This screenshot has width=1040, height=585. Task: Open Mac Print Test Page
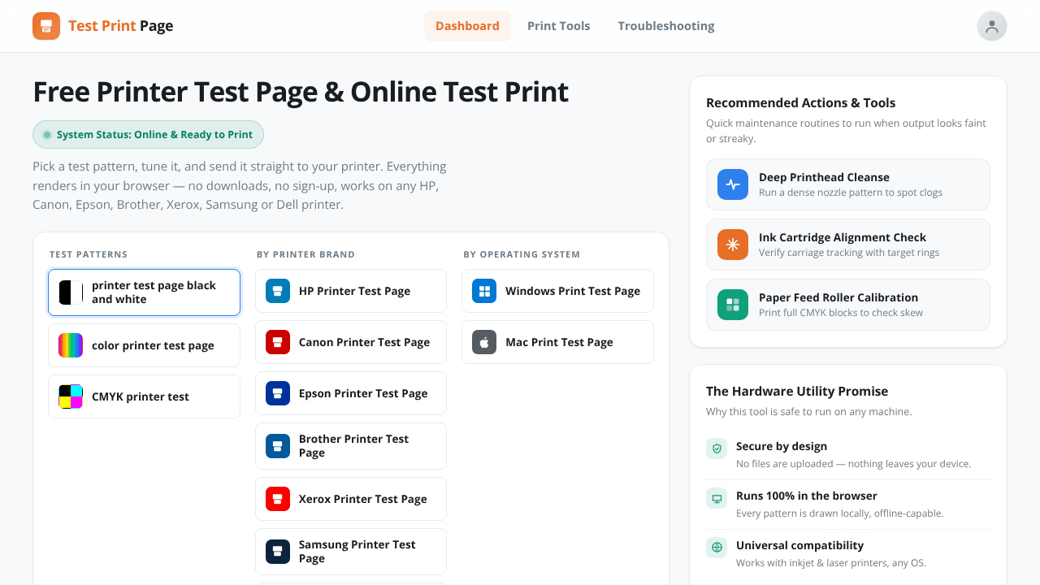click(557, 342)
